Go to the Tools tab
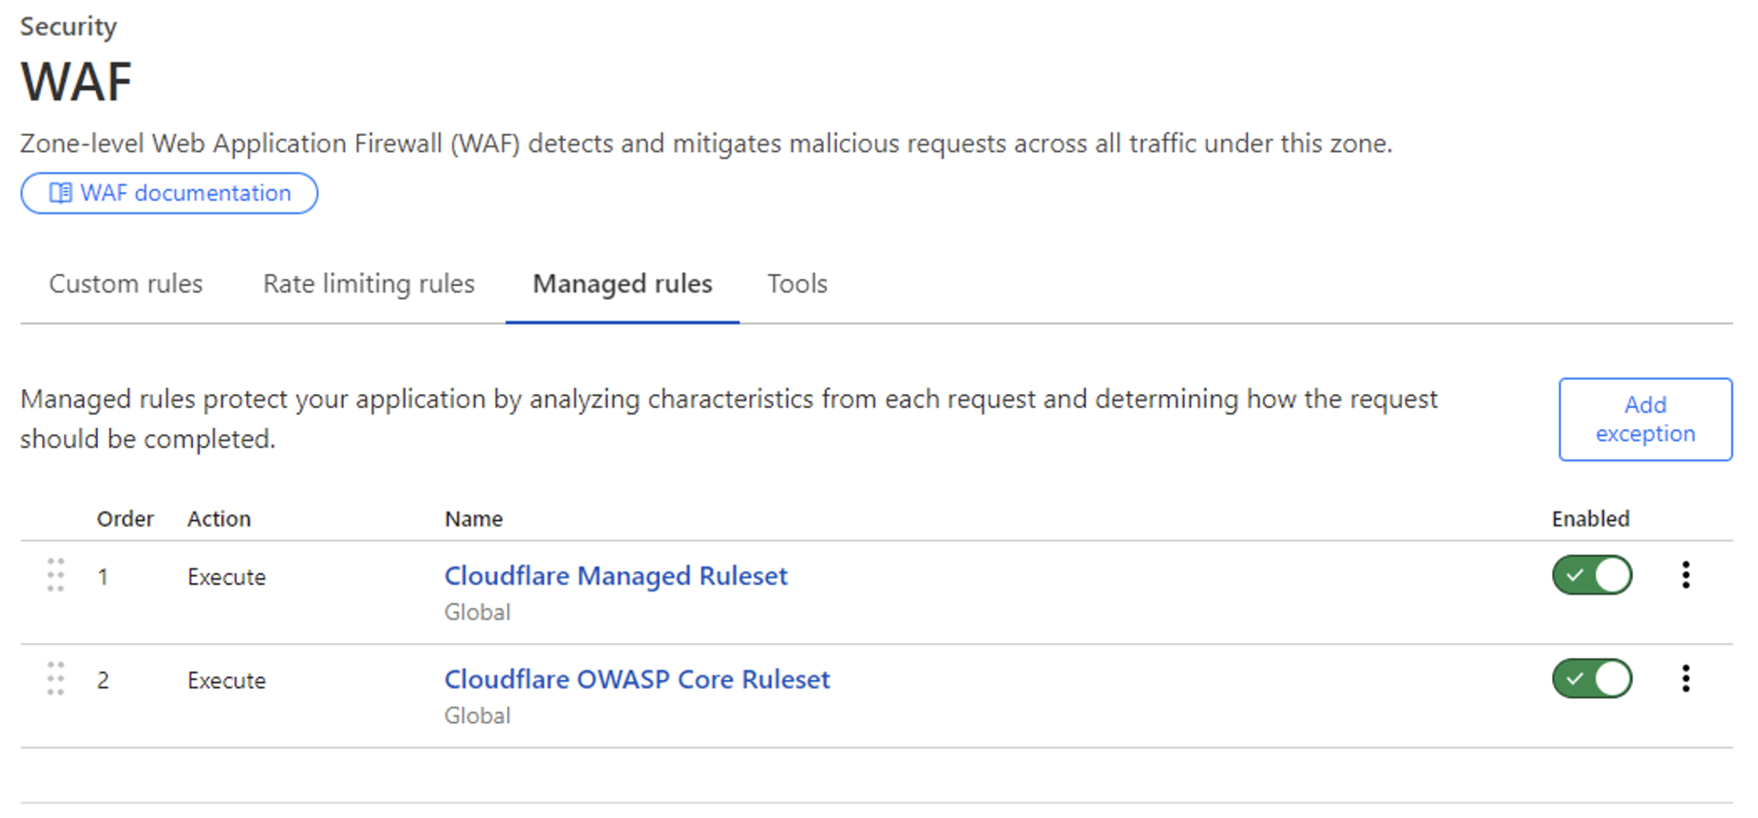 [797, 284]
